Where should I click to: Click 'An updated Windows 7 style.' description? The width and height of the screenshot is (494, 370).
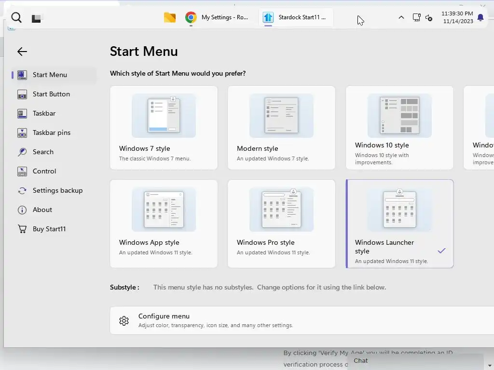273,159
